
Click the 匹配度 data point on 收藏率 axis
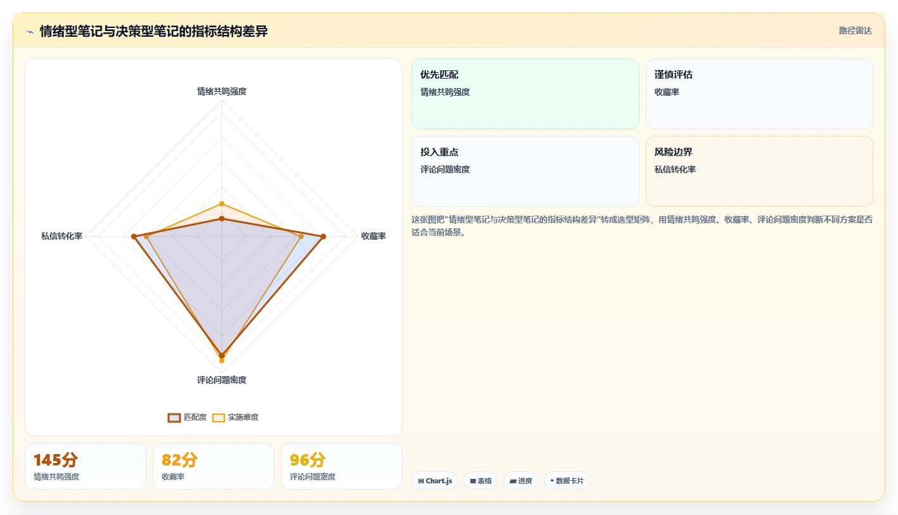(x=323, y=237)
